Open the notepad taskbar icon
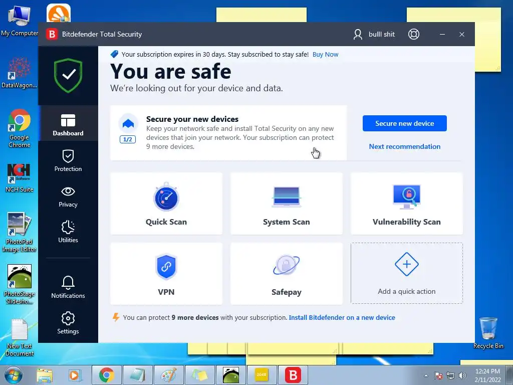 (137, 375)
